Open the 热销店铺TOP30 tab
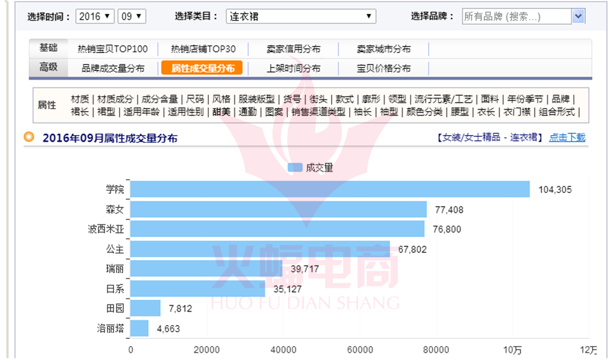 203,49
